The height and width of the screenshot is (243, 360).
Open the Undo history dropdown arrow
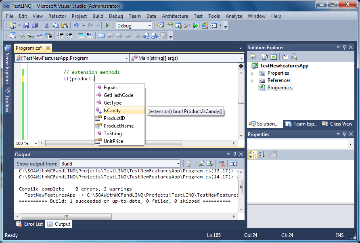click(84, 25)
